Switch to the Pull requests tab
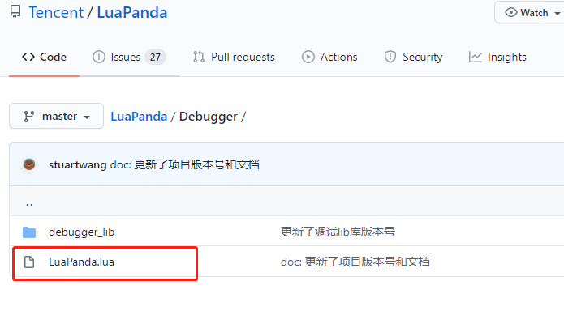Screen dimensions: 564x311 tap(234, 58)
